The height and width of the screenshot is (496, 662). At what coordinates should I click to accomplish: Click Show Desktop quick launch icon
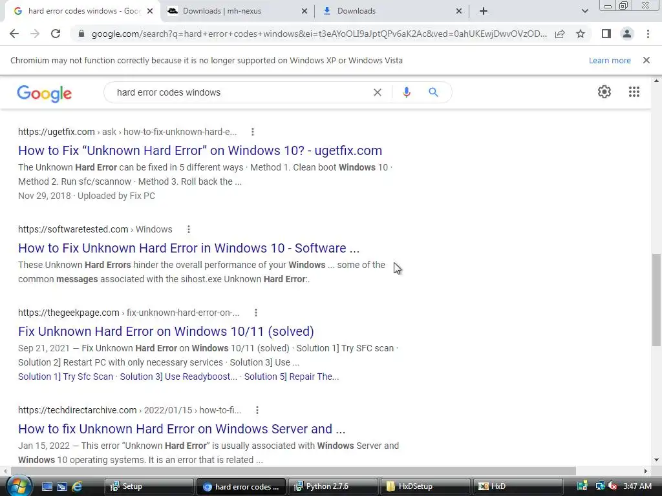47,486
